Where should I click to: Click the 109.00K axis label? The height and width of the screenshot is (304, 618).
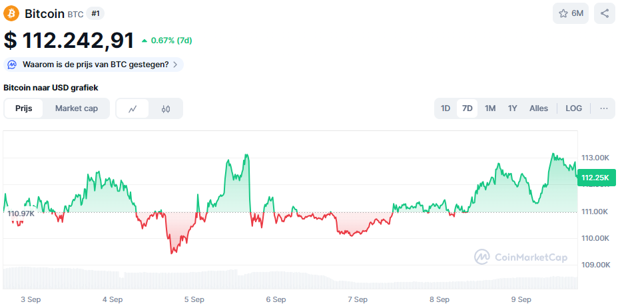pos(595,265)
